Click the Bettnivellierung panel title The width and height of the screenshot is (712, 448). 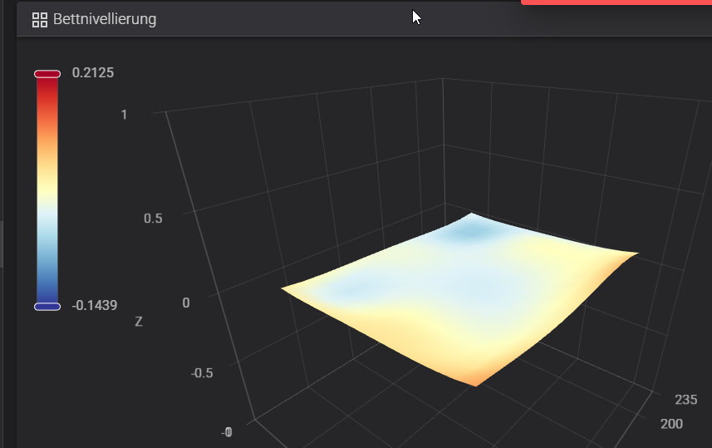pyautogui.click(x=105, y=19)
